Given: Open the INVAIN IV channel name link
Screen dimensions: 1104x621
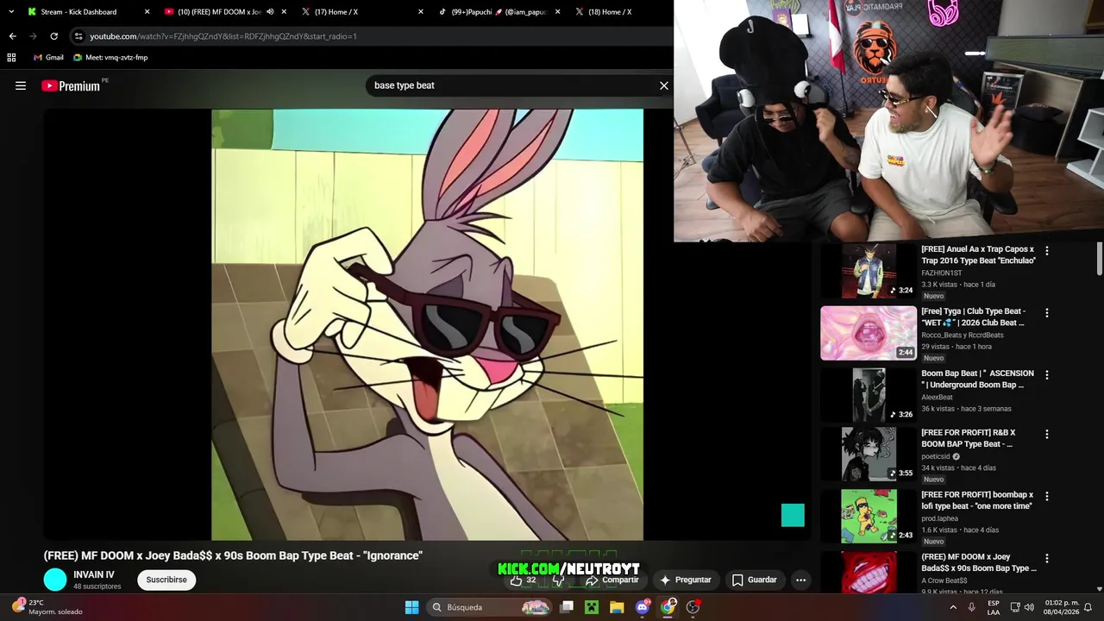Looking at the screenshot, I should click(x=94, y=574).
